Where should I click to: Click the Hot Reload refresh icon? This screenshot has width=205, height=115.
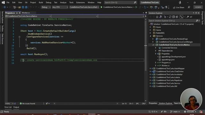tap(145, 7)
